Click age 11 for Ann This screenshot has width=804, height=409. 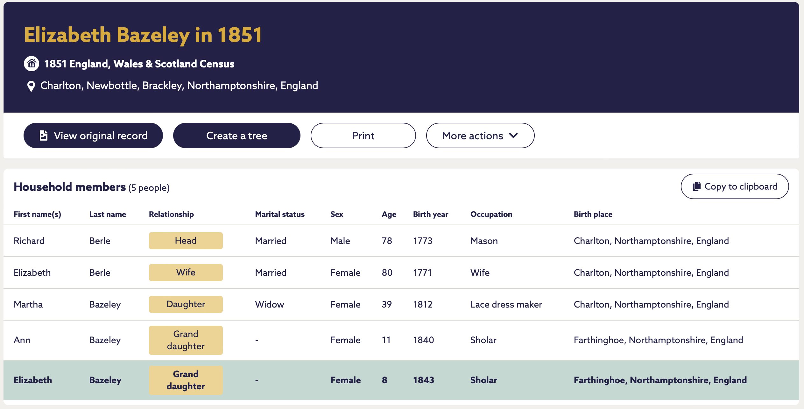(386, 340)
